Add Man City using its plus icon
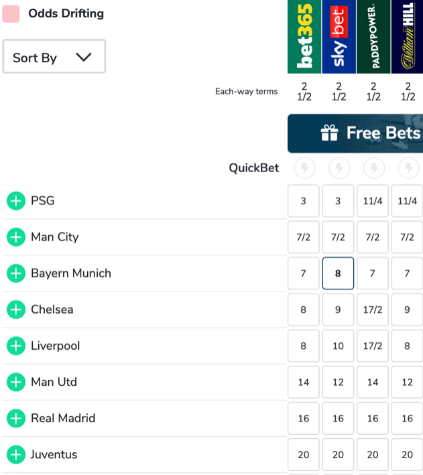The image size is (423, 475). click(15, 236)
